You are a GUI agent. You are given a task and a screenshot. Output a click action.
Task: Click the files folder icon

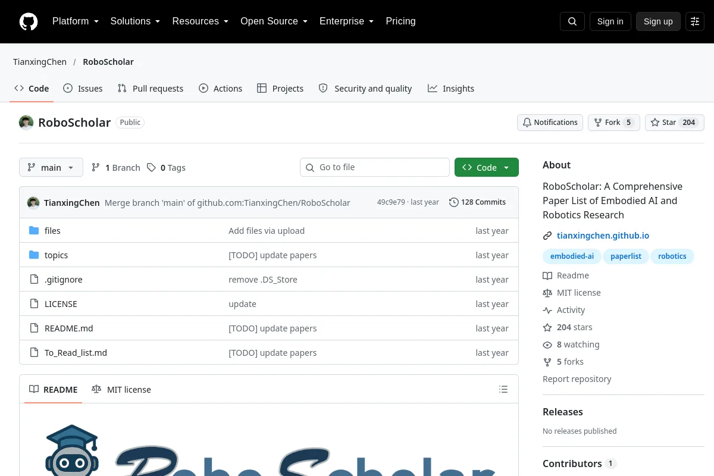click(34, 231)
